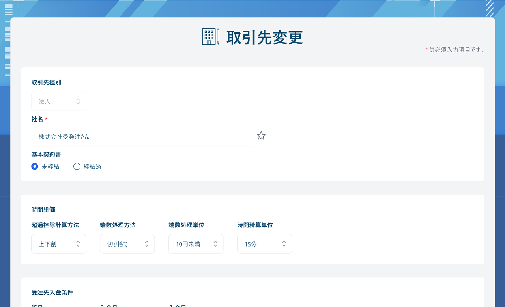Select the 締結済 radio button

(77, 167)
